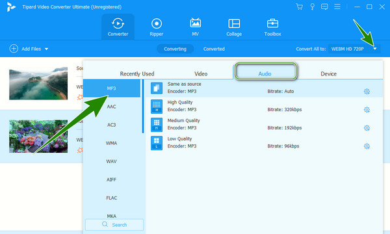Choose AC3 in the format list
390x234 pixels.
[112, 125]
